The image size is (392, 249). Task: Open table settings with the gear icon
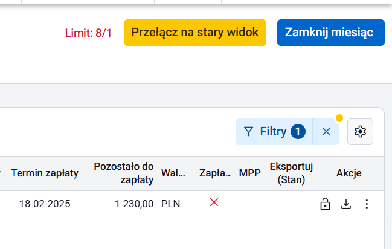click(360, 132)
